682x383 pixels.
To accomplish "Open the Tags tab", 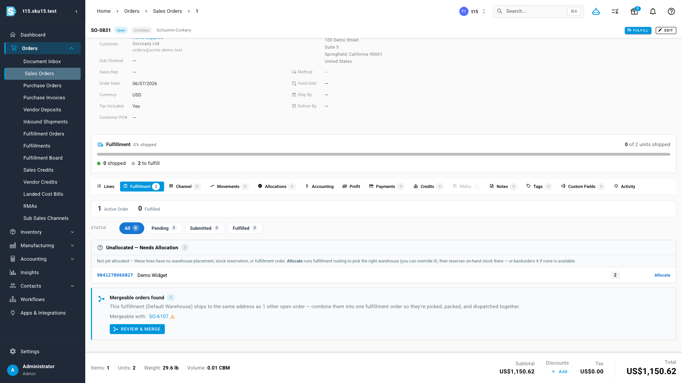I will click(539, 187).
